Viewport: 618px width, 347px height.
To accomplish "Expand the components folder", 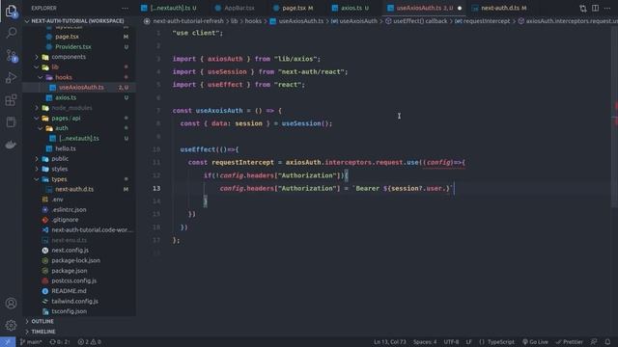I will click(x=79, y=57).
